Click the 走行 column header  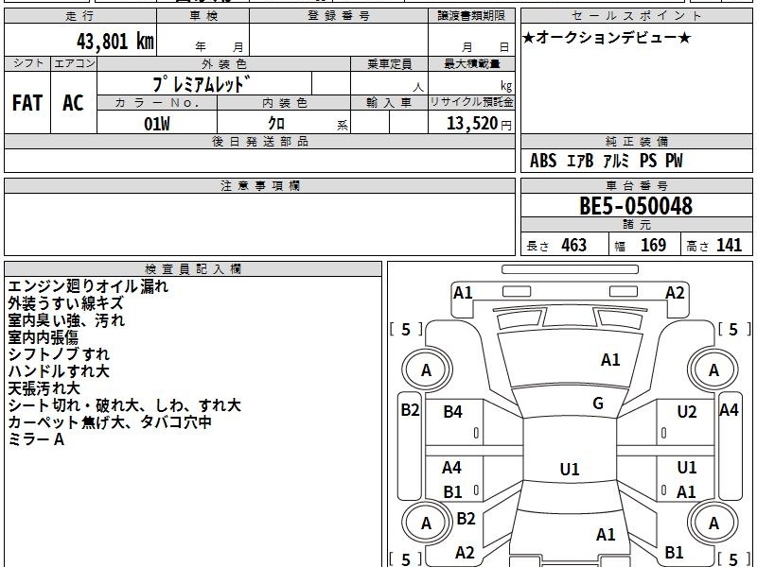coord(80,15)
